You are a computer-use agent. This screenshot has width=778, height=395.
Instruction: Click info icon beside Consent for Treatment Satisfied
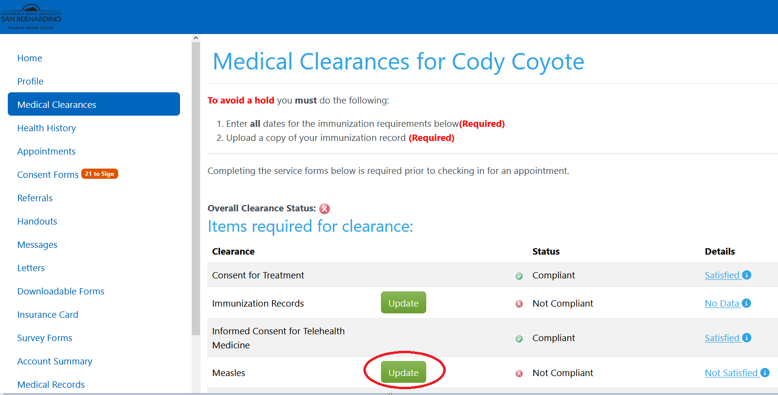(747, 275)
